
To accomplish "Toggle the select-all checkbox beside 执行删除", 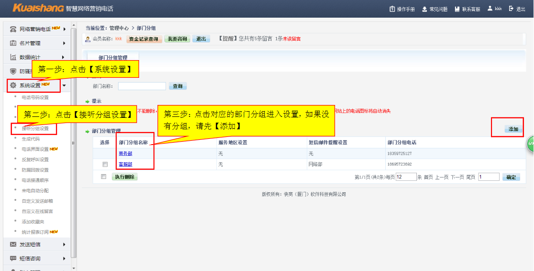I will 103,177.
